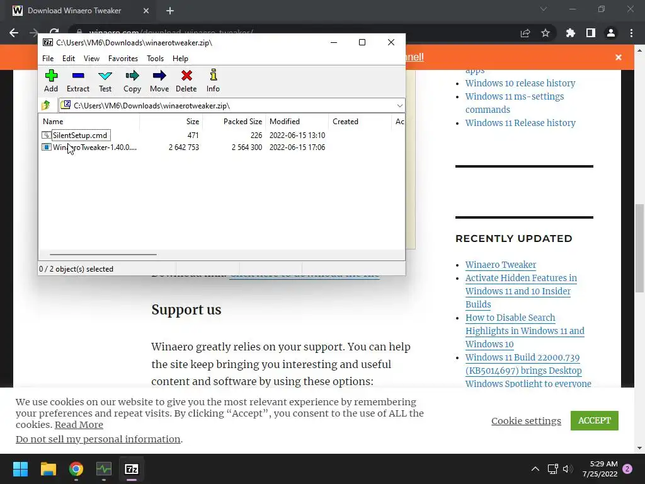Open the View menu in 7-Zip
This screenshot has height=484, width=645.
click(x=91, y=59)
